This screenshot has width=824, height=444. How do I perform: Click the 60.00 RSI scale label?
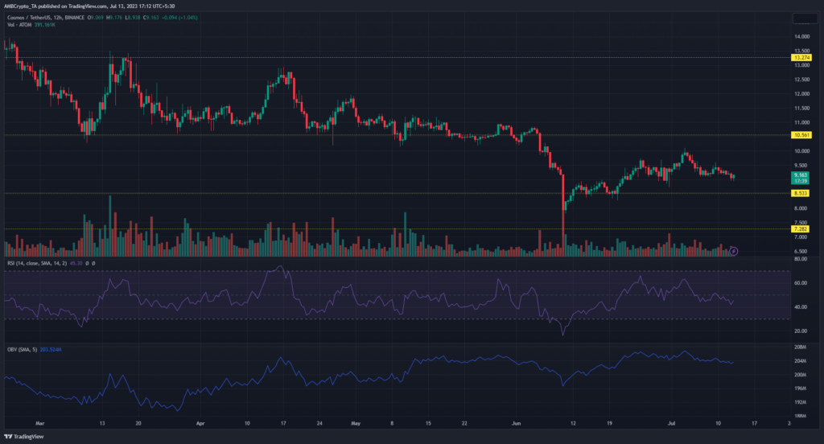coord(800,283)
